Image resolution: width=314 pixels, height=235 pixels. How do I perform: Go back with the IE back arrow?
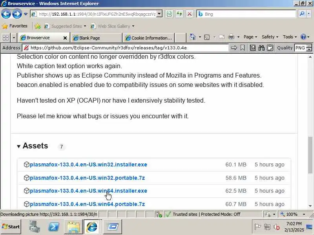[x=6, y=14]
